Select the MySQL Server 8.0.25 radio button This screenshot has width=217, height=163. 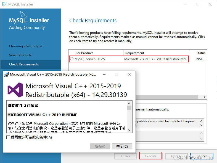[72, 59]
